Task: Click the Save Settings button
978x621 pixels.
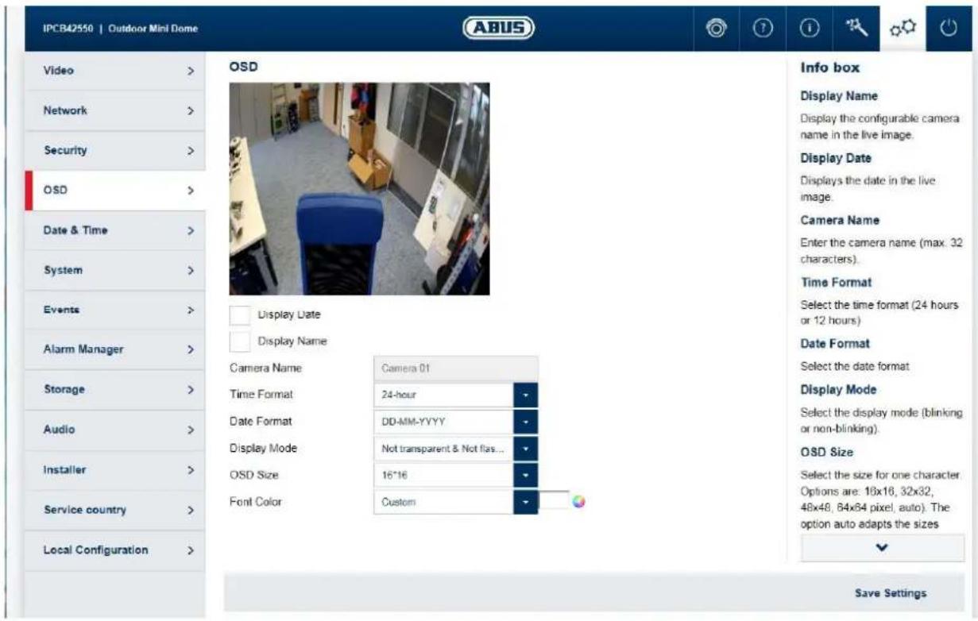Action: tap(890, 593)
